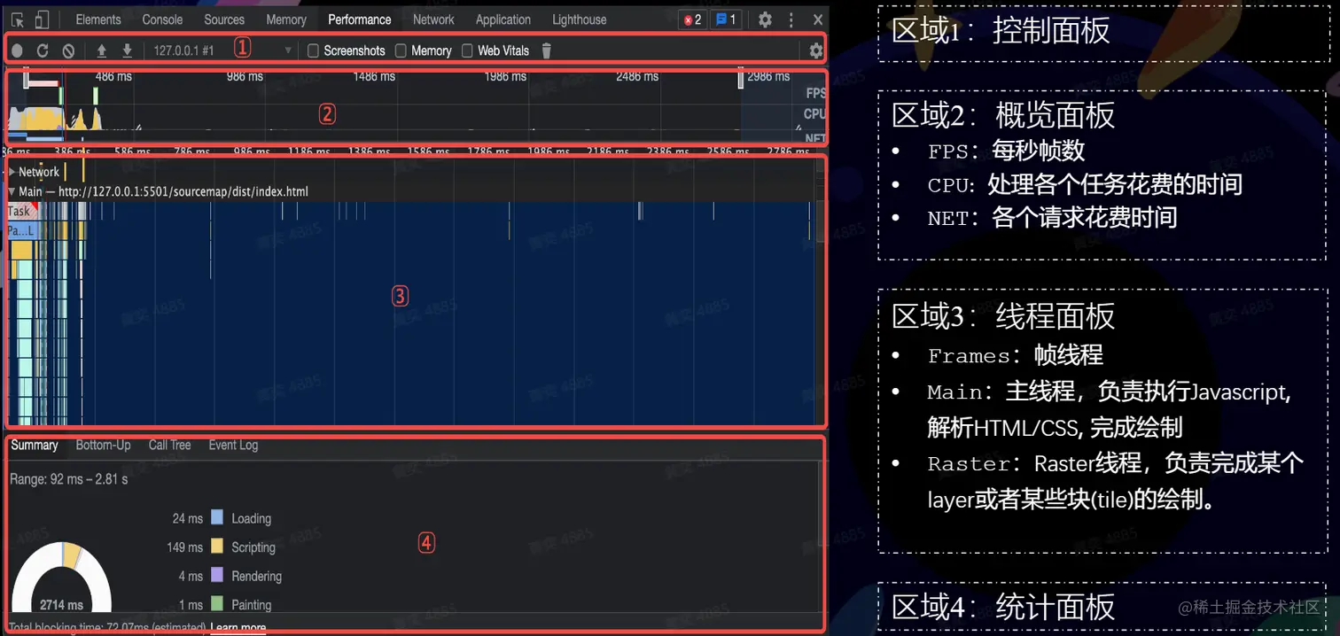Click the FPS label in overview

pyautogui.click(x=814, y=93)
